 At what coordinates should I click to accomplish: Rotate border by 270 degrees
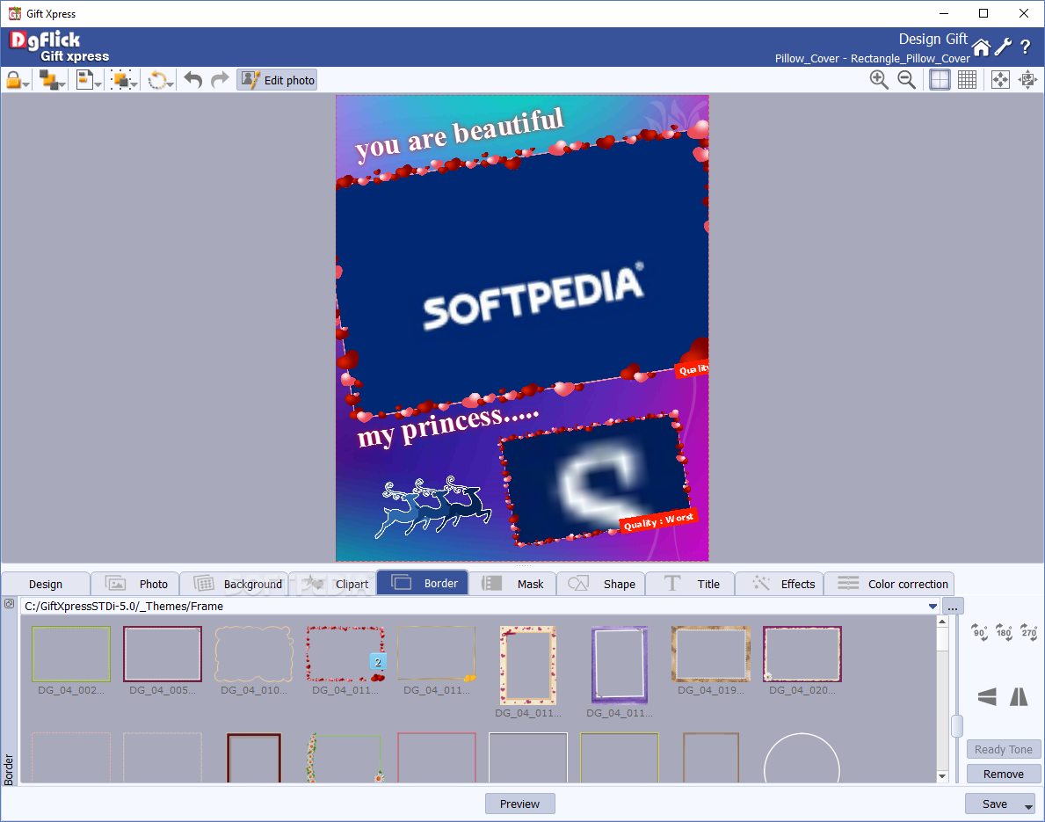(x=1028, y=631)
